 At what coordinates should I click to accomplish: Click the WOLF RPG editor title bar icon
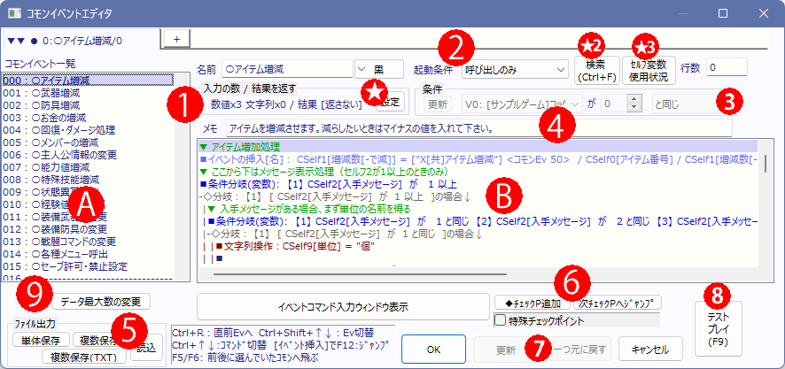[x=14, y=13]
